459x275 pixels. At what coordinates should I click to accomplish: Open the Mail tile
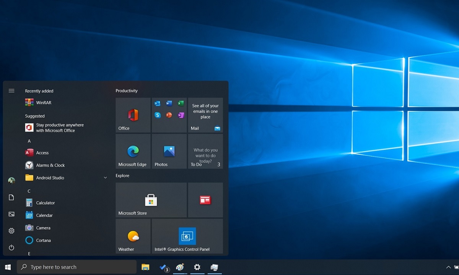point(205,115)
